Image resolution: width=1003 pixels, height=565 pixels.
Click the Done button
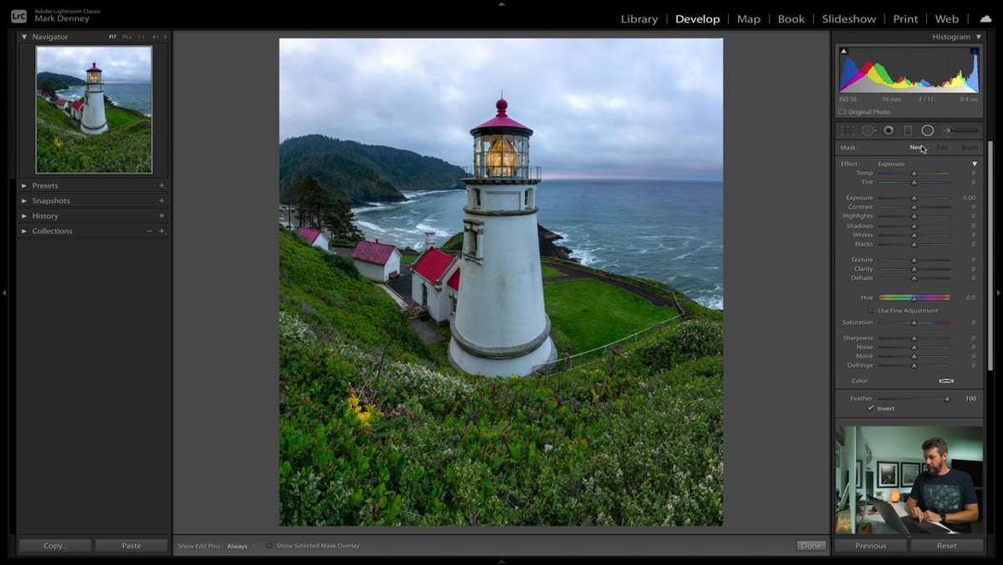pyautogui.click(x=811, y=546)
